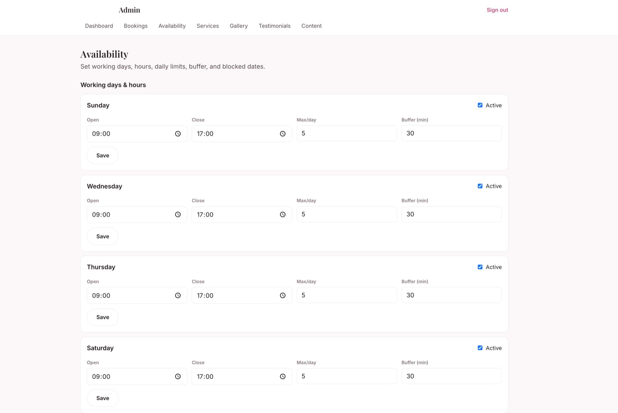Open the clock icon in Saturday's Open field
Viewport: 618px width, 413px height.
click(178, 376)
